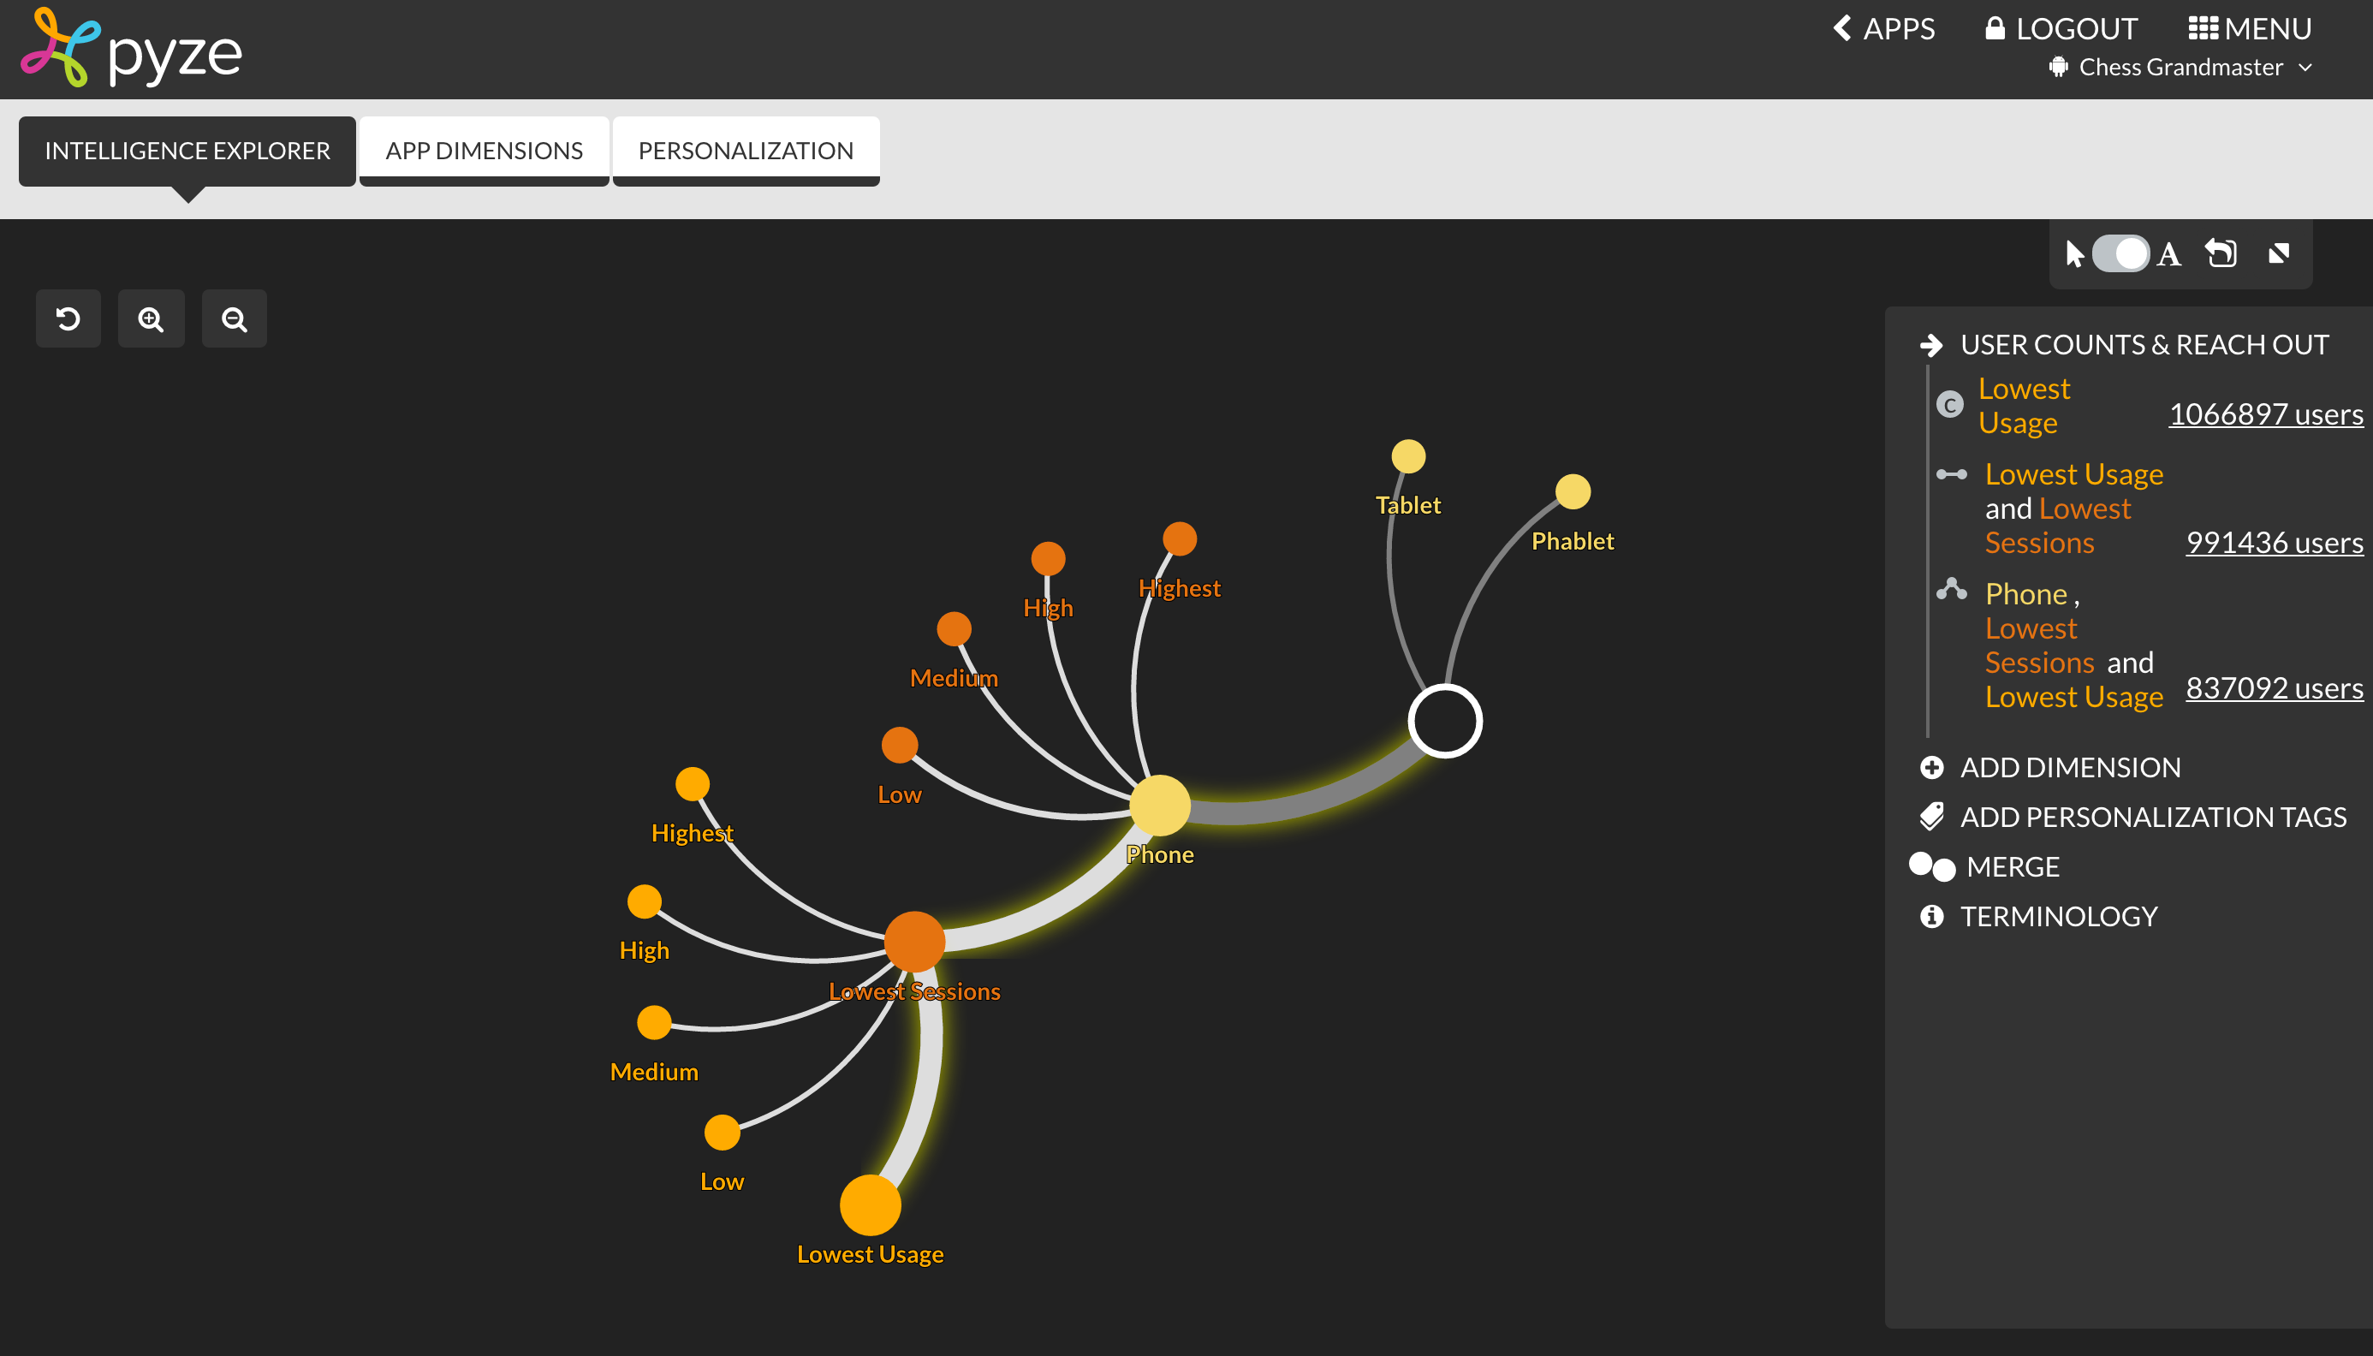The height and width of the screenshot is (1356, 2373).
Task: Click the expand panel arrow icon
Action: (2278, 253)
